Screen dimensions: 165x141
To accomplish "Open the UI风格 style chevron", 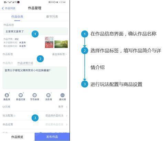I will point(67,107).
